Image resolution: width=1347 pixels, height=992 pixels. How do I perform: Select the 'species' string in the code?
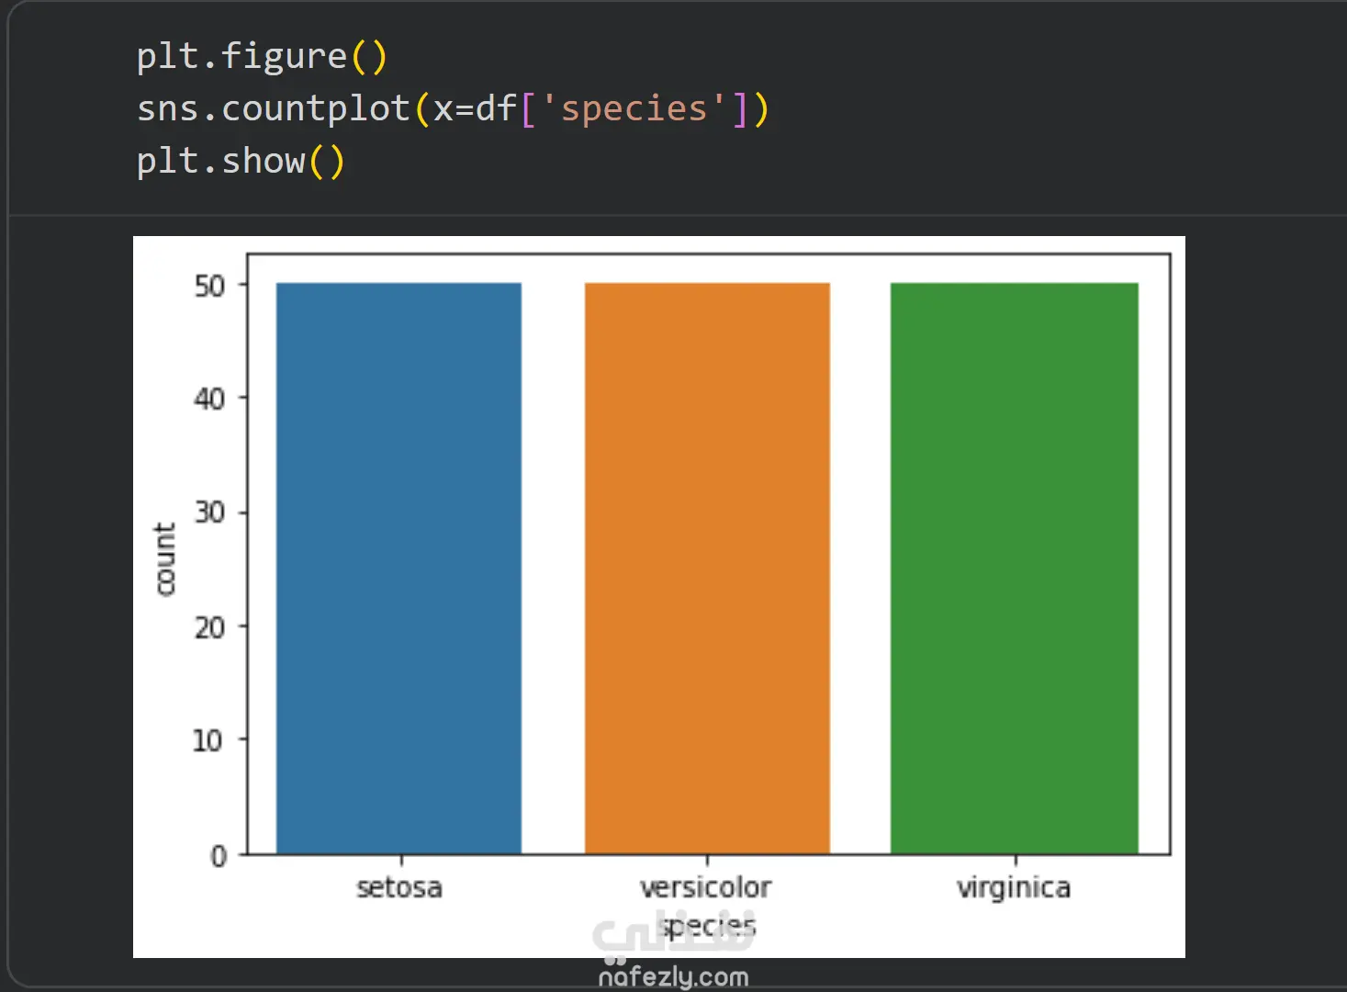click(634, 108)
